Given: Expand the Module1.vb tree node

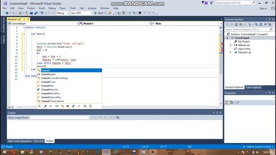Looking at the screenshot, I should (x=231, y=53).
